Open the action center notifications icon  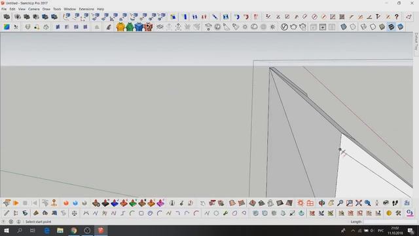(x=410, y=231)
